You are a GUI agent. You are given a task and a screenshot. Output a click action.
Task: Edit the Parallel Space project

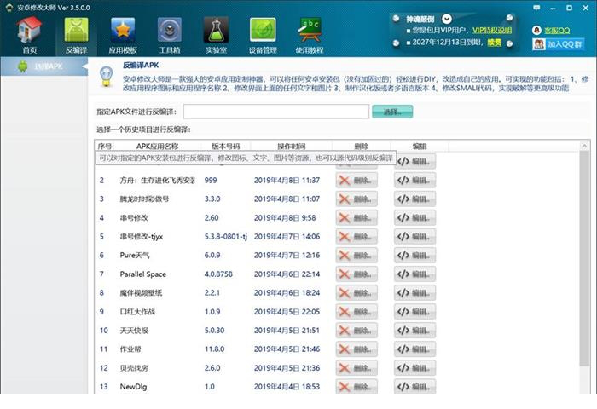[x=414, y=274]
